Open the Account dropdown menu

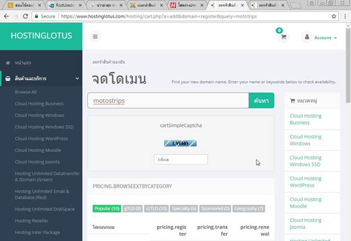click(x=325, y=38)
